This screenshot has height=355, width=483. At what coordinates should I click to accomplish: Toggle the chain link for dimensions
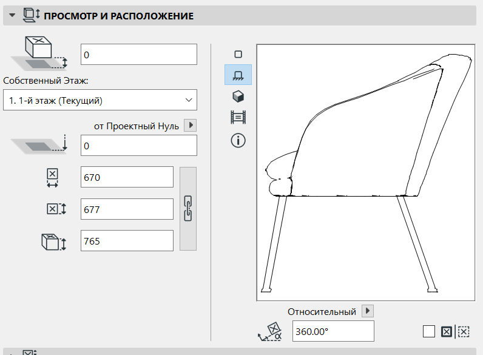coord(188,209)
